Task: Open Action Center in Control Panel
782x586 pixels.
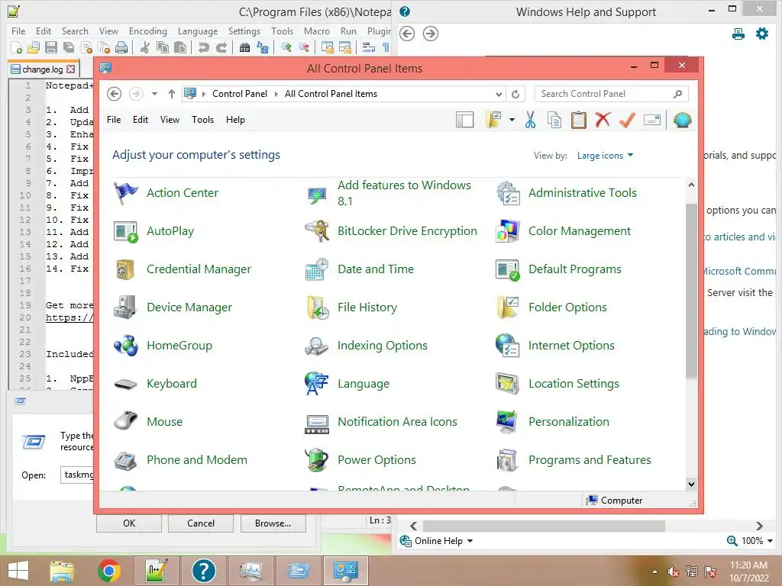Action: pos(166,193)
